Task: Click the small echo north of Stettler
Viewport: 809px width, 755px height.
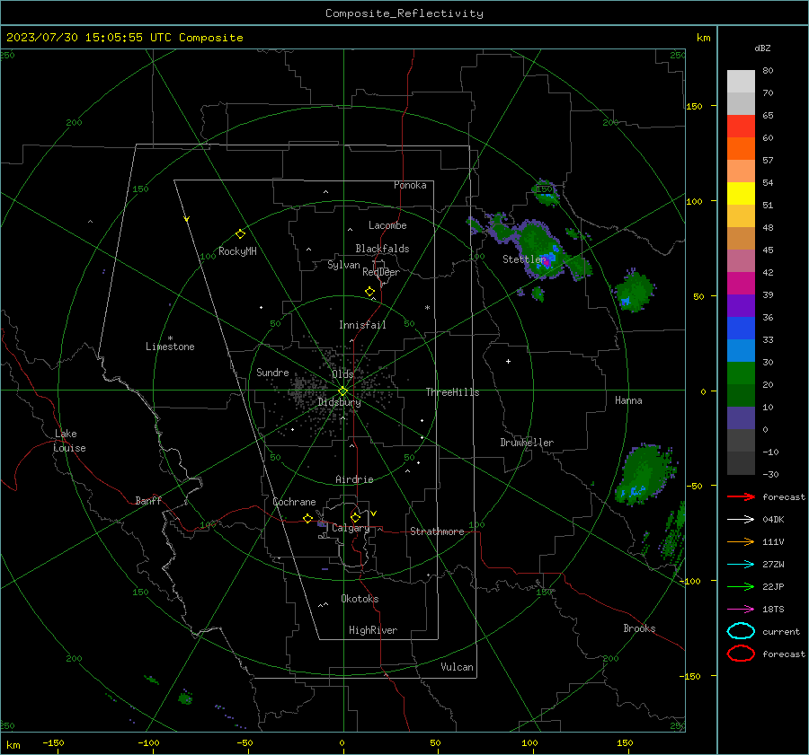Action: tap(546, 192)
